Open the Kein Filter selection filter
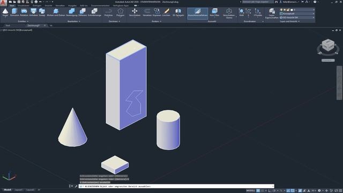This screenshot has height=193, width=343. (x=214, y=12)
